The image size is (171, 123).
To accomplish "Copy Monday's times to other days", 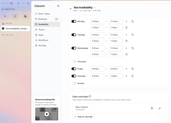I will [133, 22].
